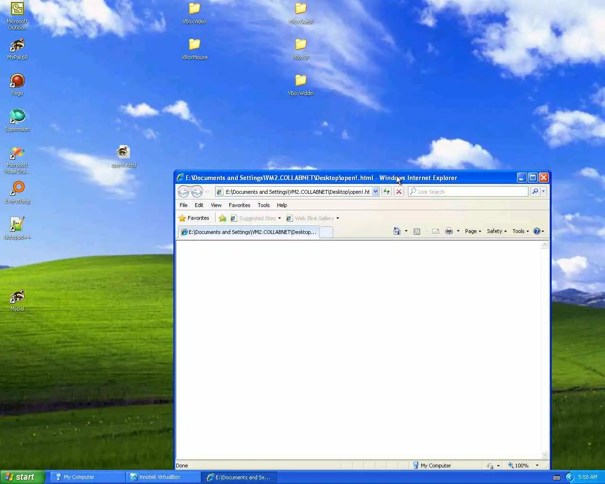Select the VBoxSF folder
Viewport: 605px width, 484px height.
point(301,49)
